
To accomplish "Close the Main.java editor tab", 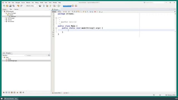I will [59, 9].
